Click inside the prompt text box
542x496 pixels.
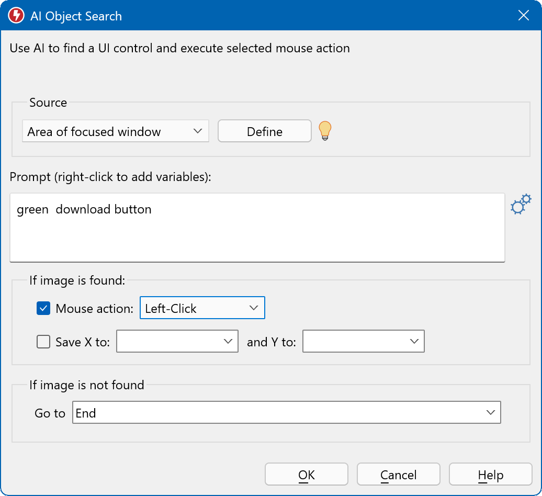point(257,228)
